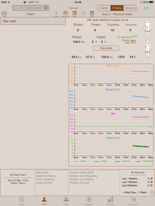Switch to the Diary tab

click(22, 201)
